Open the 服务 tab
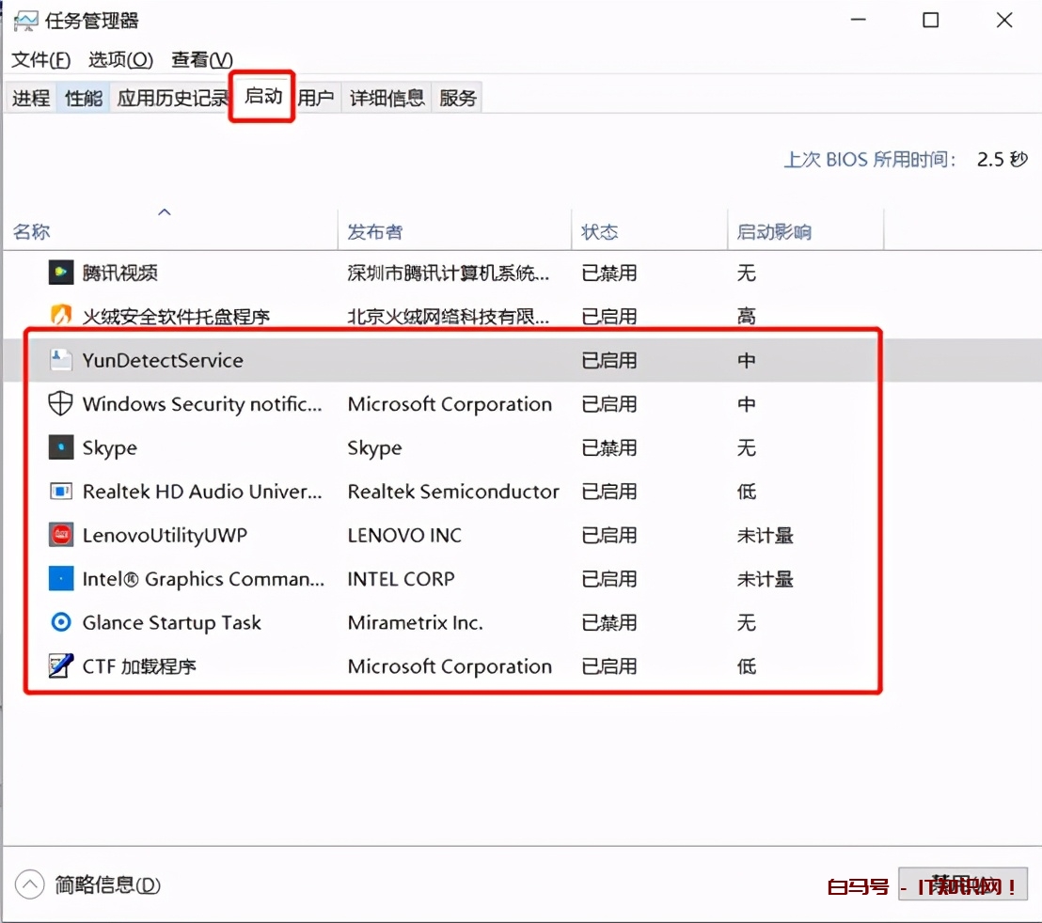The height and width of the screenshot is (923, 1042). 458,98
